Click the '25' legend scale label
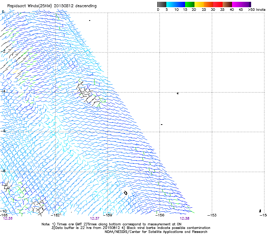 pyautogui.click(x=204, y=10)
